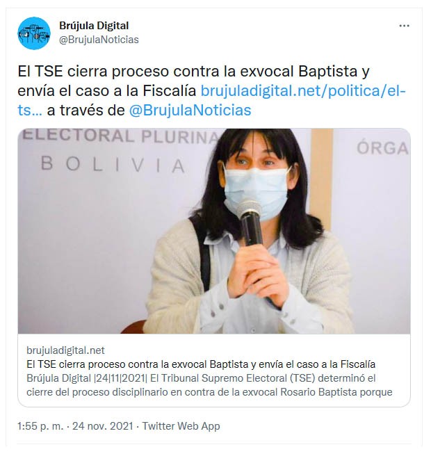Screen dimensions: 431x454
Task: Click the truncated 'ts…' link continuation
Action: 30,111
